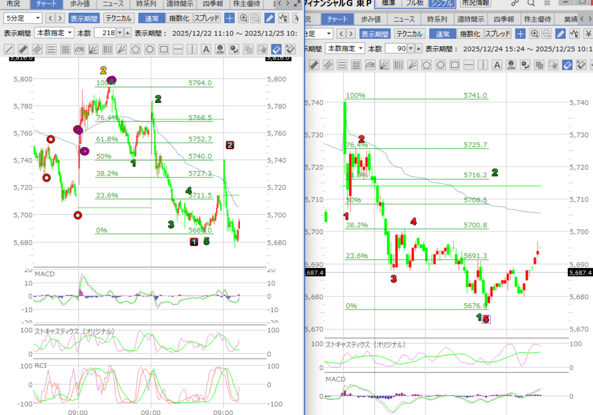593x415 pixels.
Task: Click the eraser tool in left chart toolbar
Action: 276,50
